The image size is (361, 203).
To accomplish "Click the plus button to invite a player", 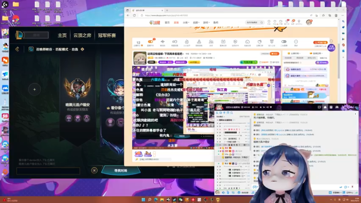I will pos(35,89).
